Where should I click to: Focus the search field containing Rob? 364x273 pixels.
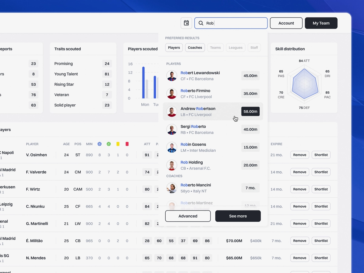pos(231,23)
